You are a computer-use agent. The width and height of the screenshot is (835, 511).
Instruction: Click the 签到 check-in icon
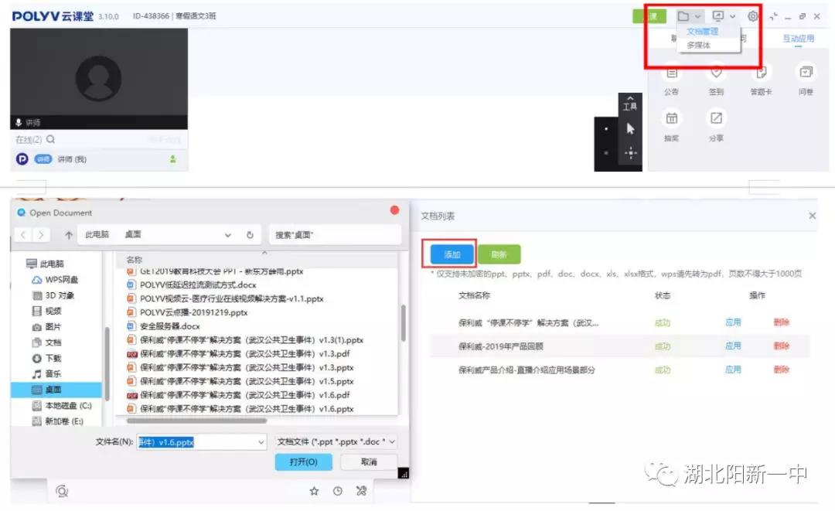716,73
